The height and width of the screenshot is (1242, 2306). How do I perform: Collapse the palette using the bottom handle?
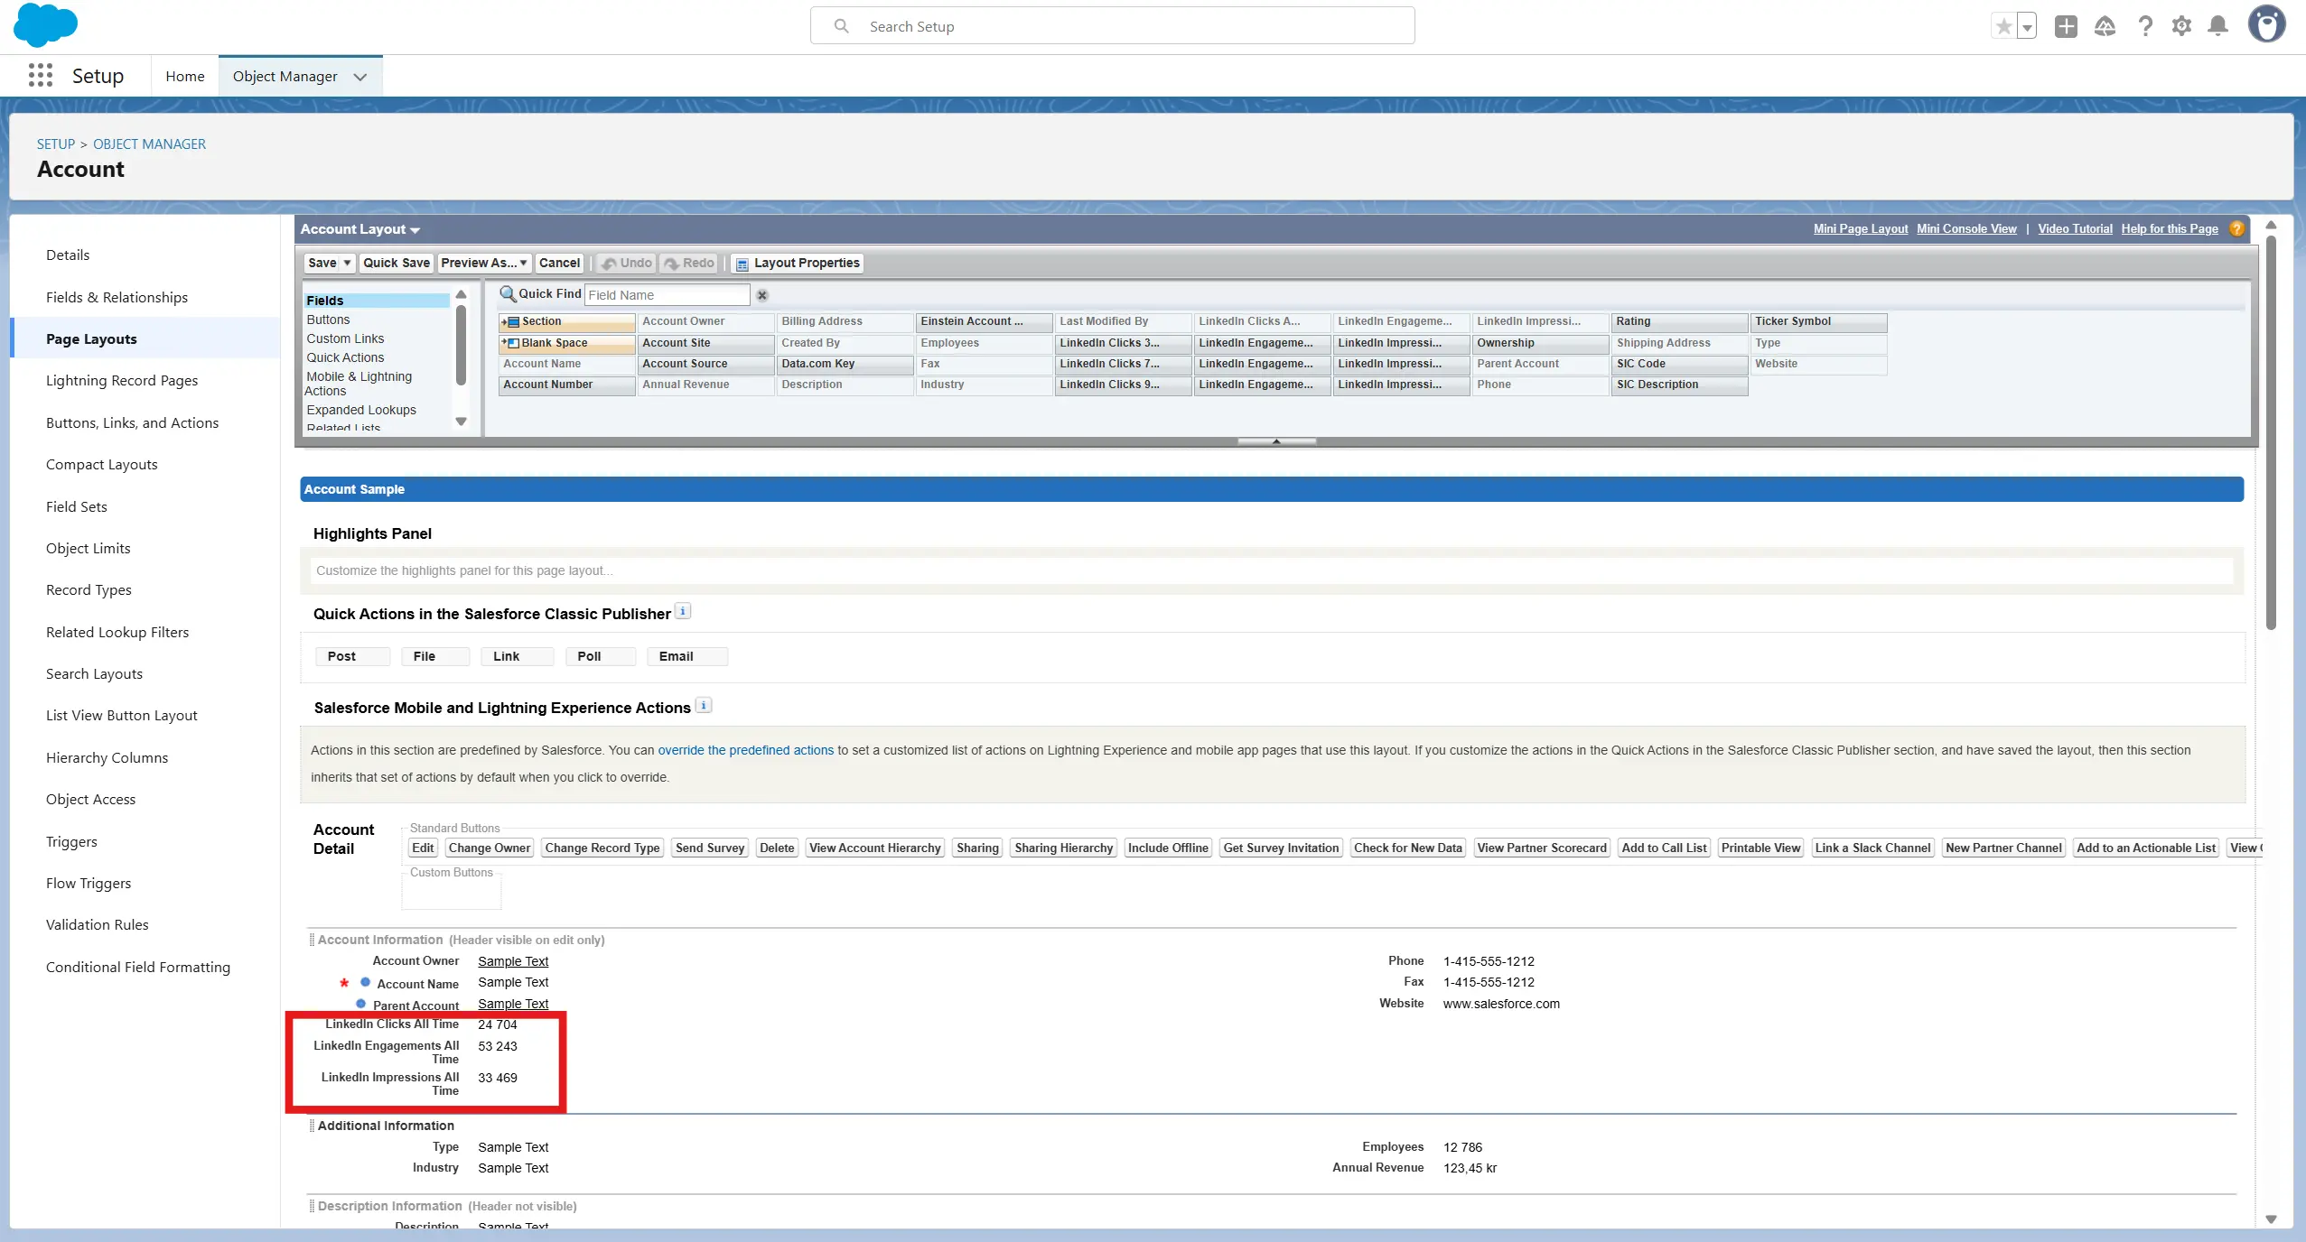pyautogui.click(x=1275, y=441)
